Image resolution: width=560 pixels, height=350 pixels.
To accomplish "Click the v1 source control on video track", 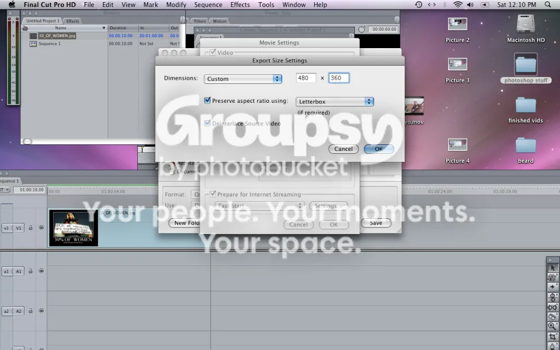I will [x=7, y=228].
